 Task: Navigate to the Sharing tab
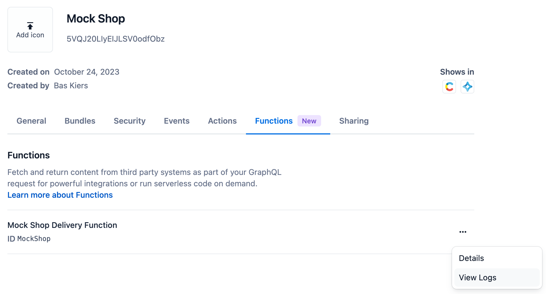point(354,121)
